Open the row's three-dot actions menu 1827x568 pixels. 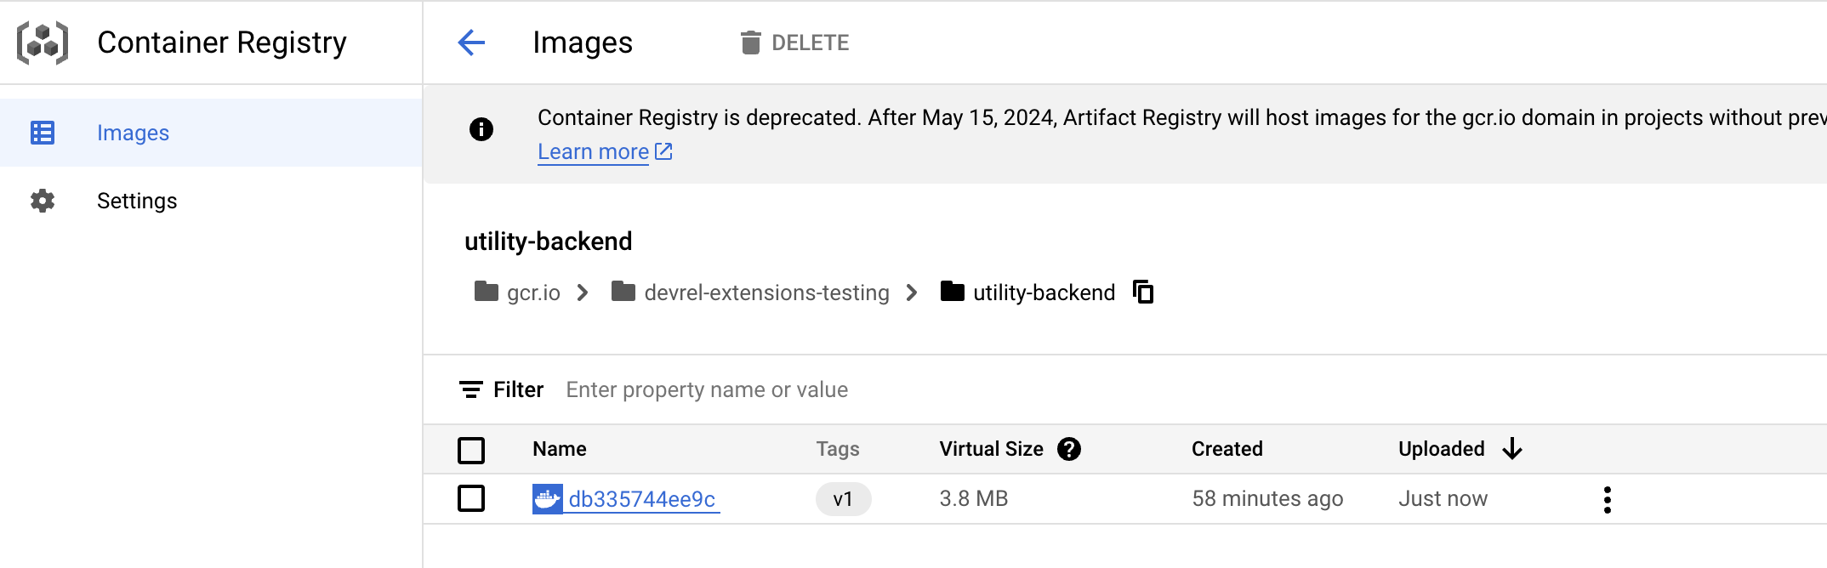click(x=1607, y=499)
